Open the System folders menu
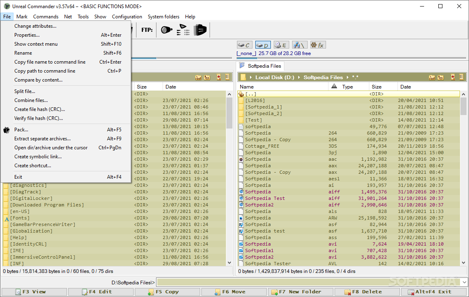 pyautogui.click(x=163, y=17)
